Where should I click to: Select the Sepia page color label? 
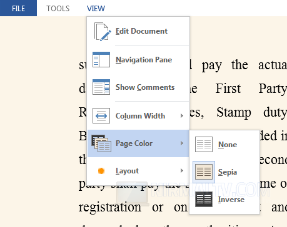(228, 172)
